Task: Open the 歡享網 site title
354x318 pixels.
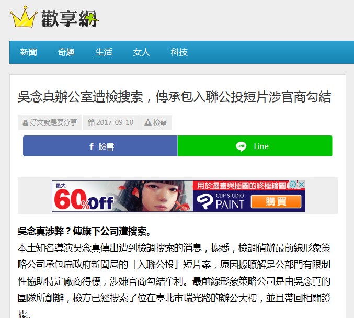Action: 70,19
